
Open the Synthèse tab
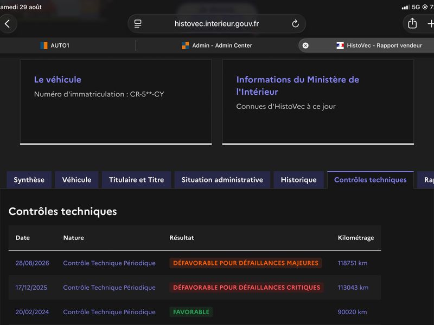(29, 180)
